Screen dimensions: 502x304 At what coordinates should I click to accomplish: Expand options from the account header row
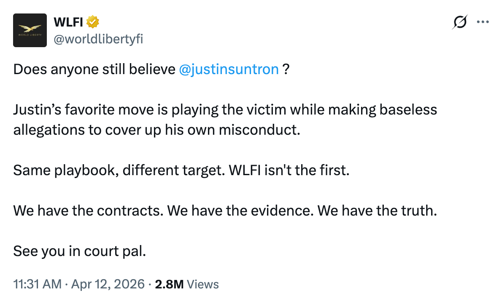(x=483, y=22)
